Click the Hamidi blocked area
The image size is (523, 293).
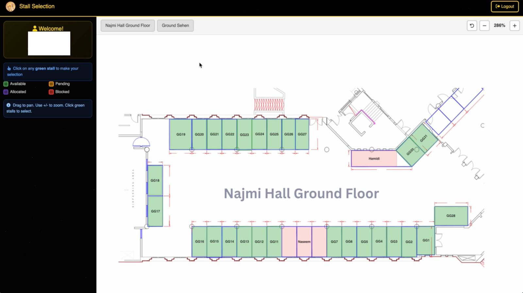[x=374, y=159]
